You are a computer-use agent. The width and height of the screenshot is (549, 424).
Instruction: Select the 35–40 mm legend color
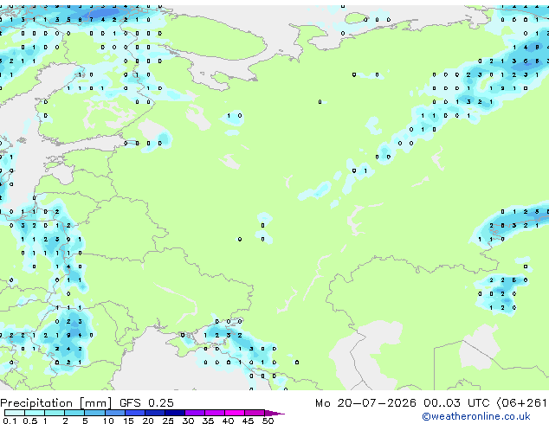pos(214,413)
